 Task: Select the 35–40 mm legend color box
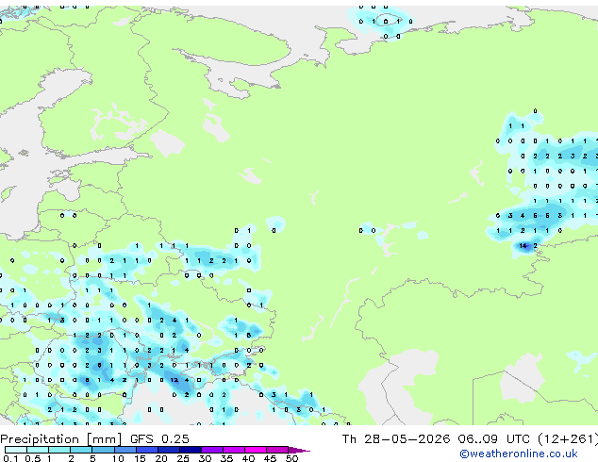(234, 450)
